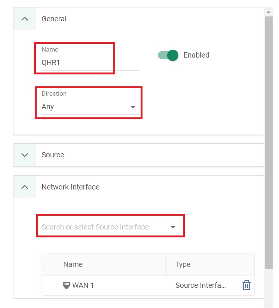Click the Type column header

point(183,264)
